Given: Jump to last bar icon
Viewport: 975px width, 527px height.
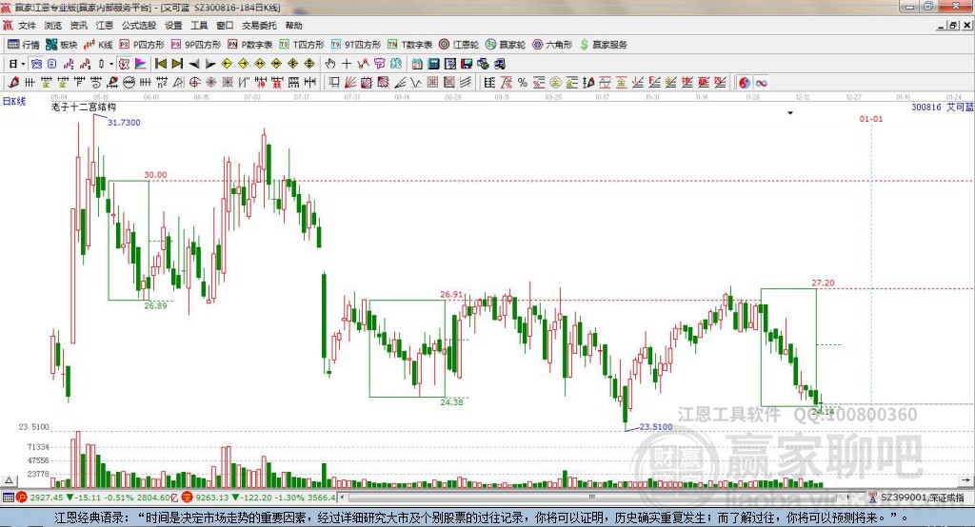Looking at the screenshot, I should [x=177, y=64].
